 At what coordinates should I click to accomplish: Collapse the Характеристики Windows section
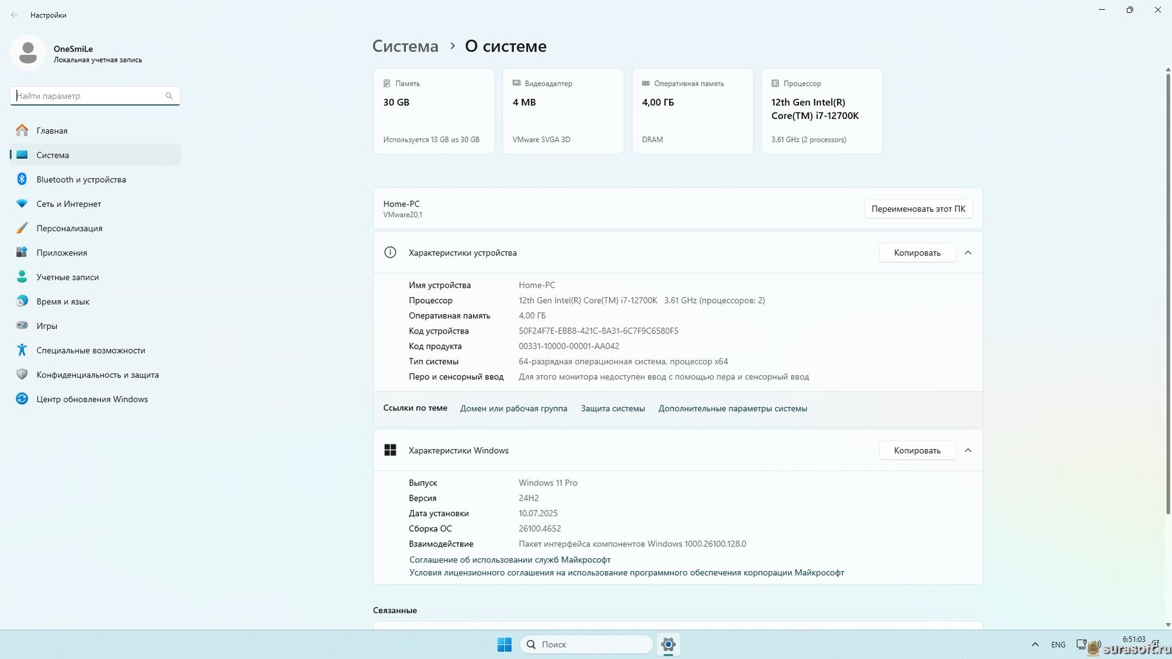click(x=968, y=450)
